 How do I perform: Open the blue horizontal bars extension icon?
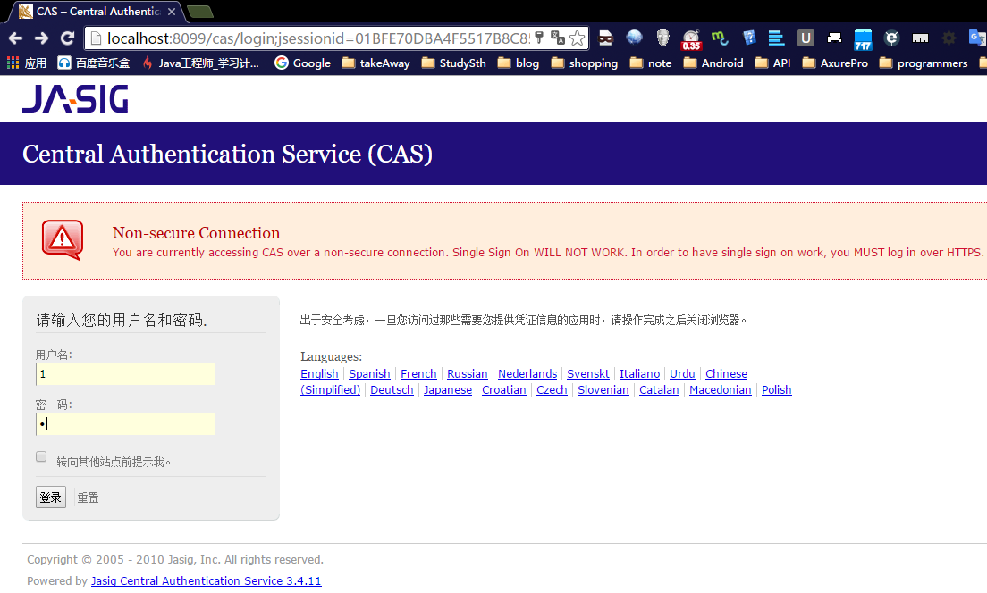pos(776,38)
